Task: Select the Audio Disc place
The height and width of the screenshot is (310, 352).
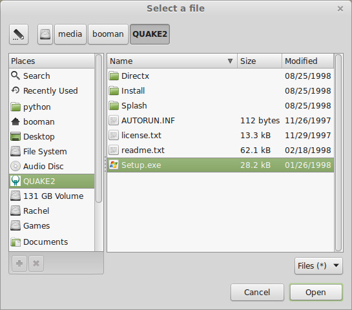Action: (x=52, y=166)
